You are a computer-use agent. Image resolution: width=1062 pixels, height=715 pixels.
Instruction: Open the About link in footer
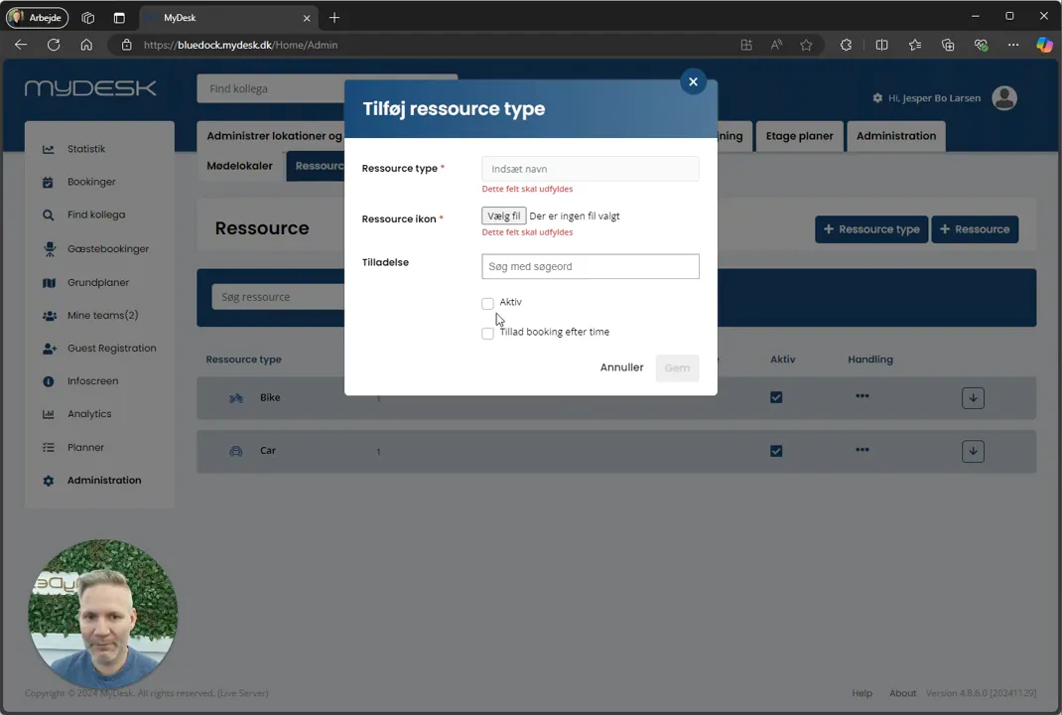(902, 693)
